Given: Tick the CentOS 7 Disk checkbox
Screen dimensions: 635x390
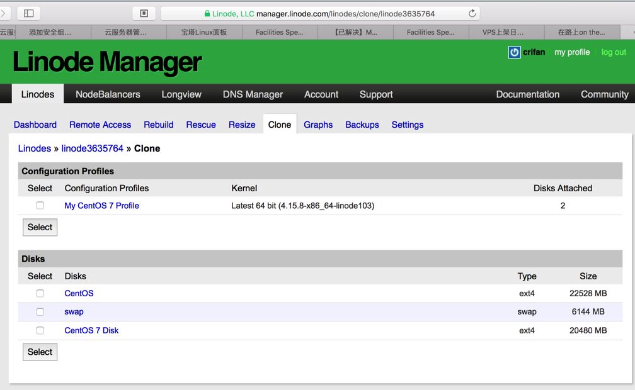Looking at the screenshot, I should pos(40,330).
